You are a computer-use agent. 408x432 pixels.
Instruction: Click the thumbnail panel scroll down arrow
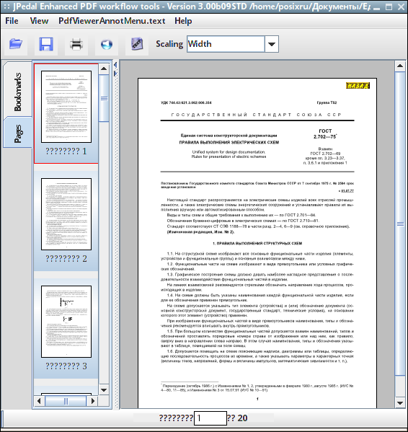click(104, 390)
